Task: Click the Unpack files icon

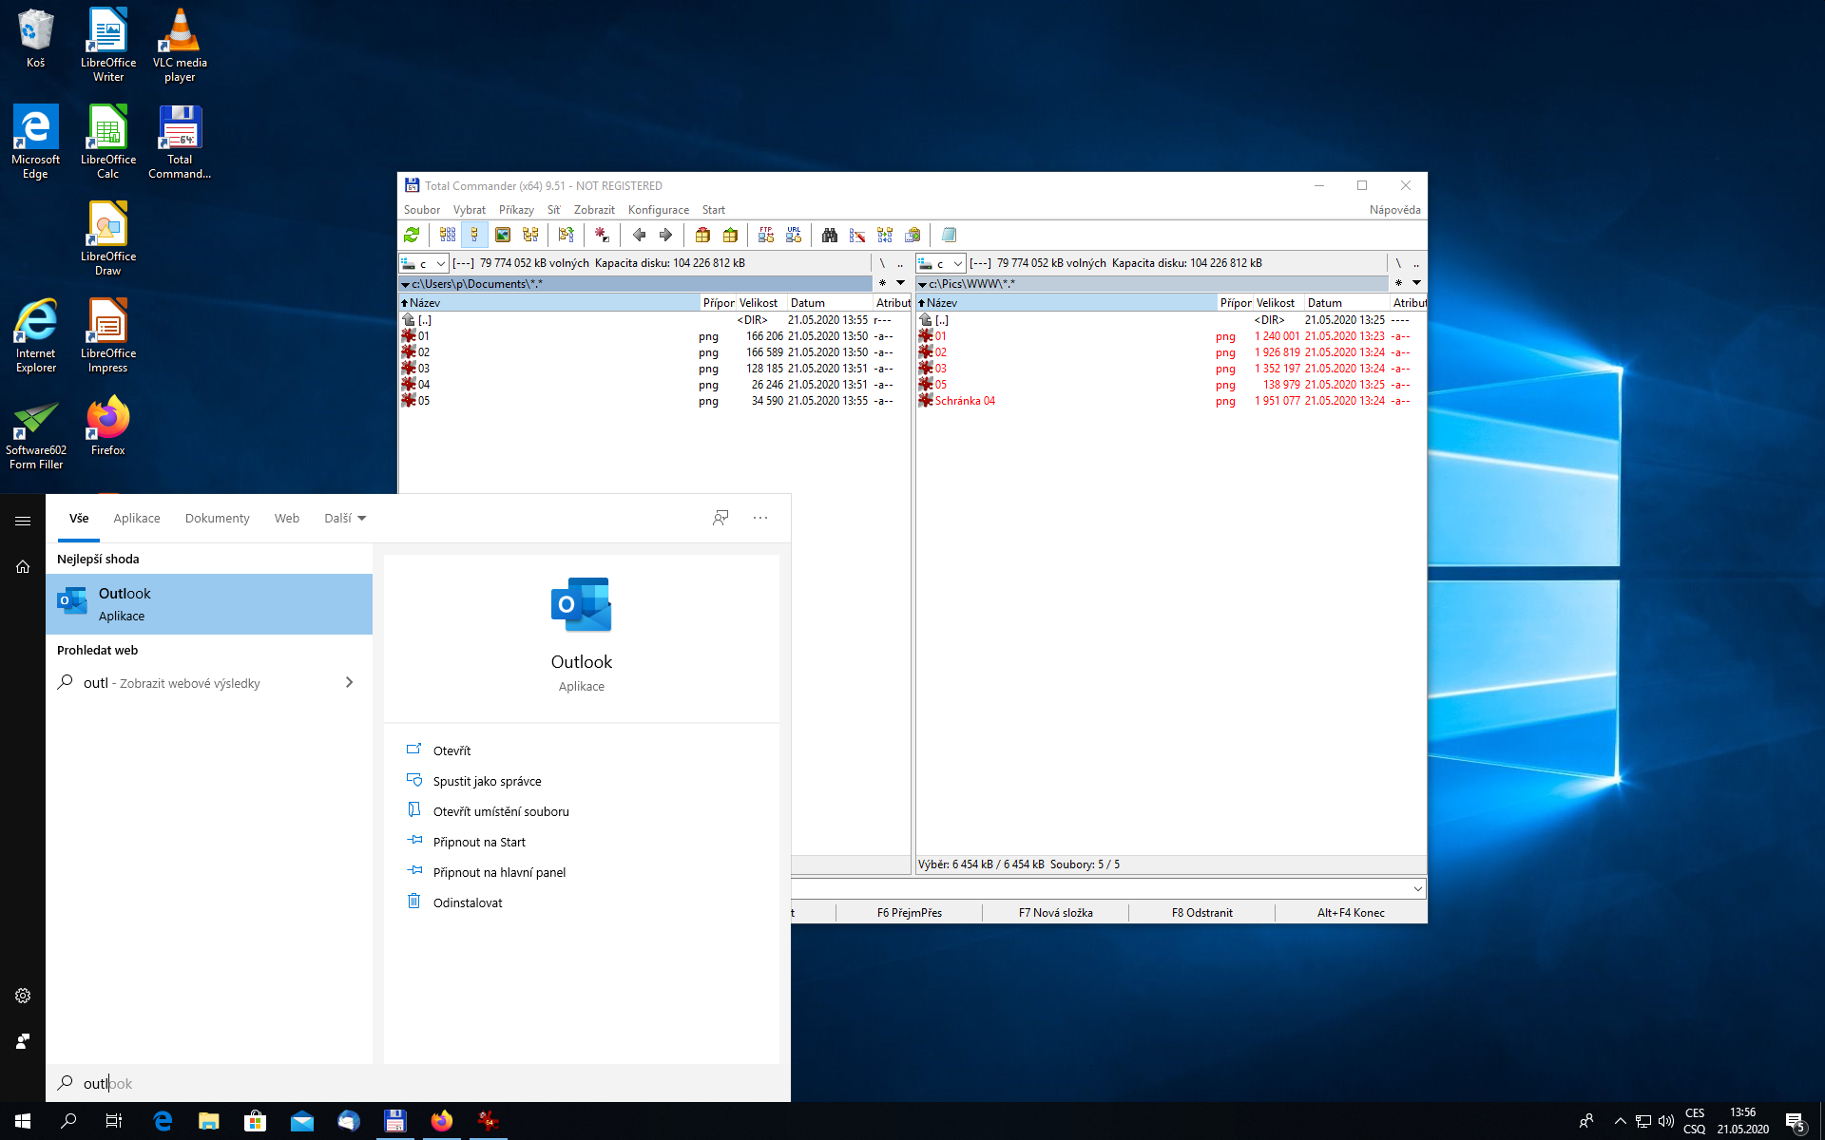Action: (730, 235)
